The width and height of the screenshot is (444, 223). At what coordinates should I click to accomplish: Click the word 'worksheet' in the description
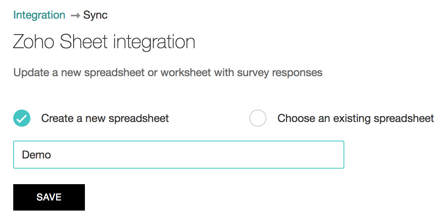click(x=186, y=73)
